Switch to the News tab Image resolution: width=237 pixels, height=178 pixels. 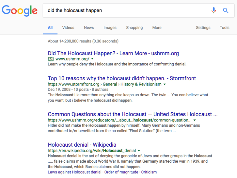click(89, 28)
